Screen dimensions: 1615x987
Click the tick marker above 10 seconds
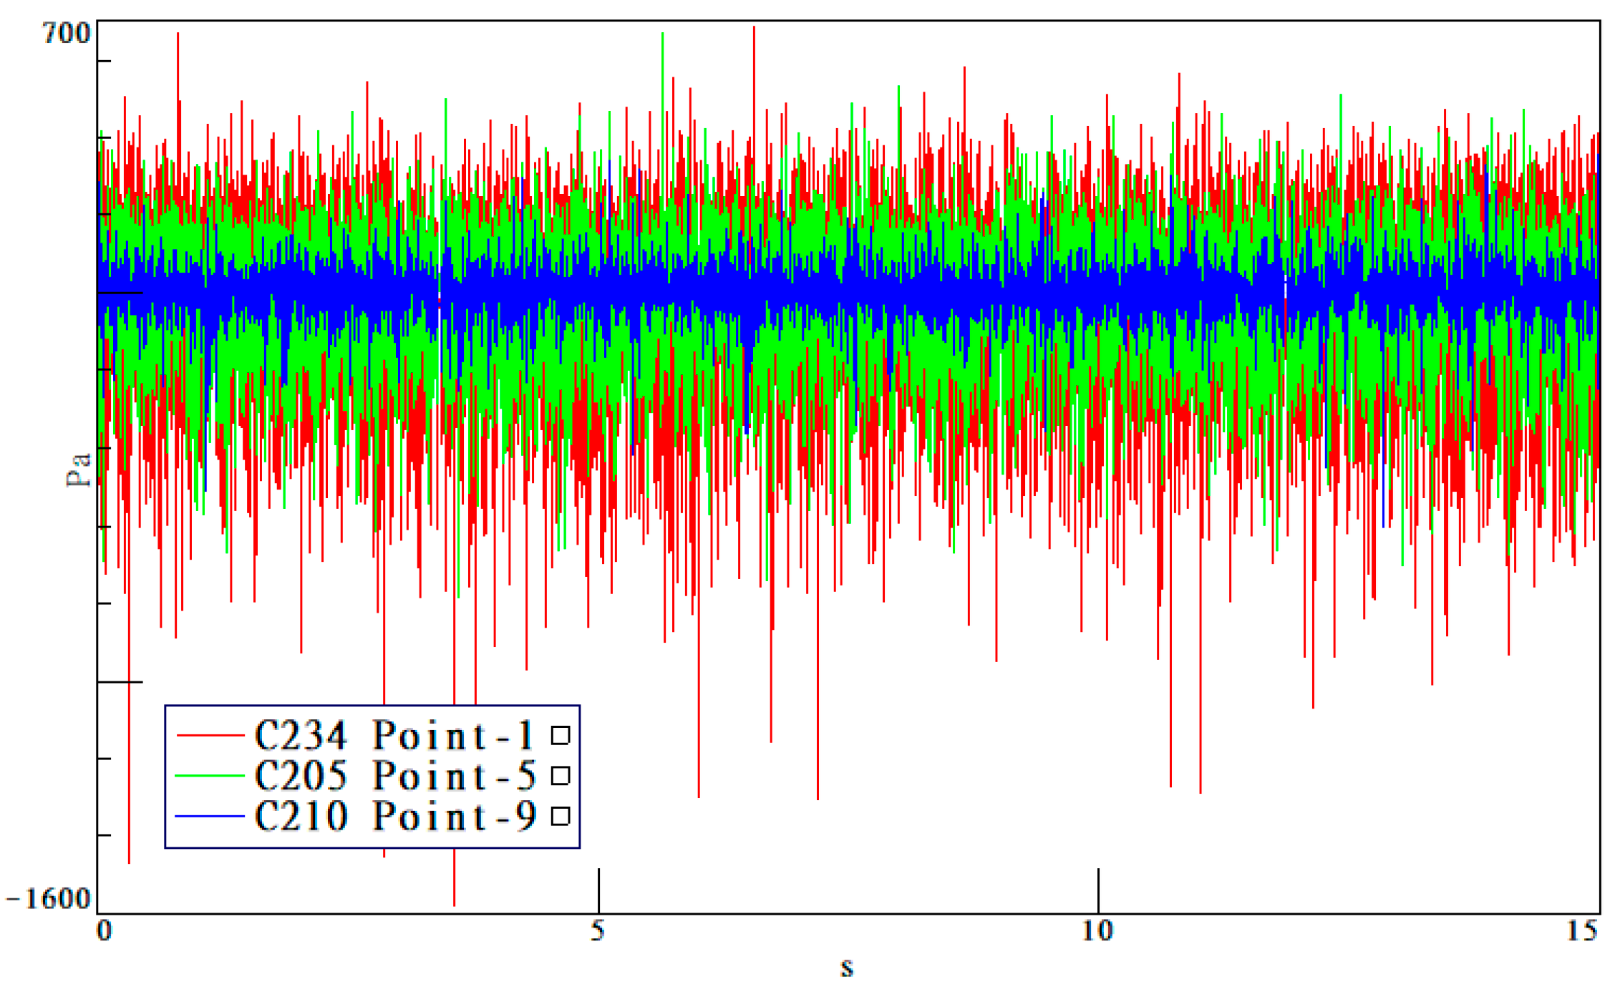1098,890
